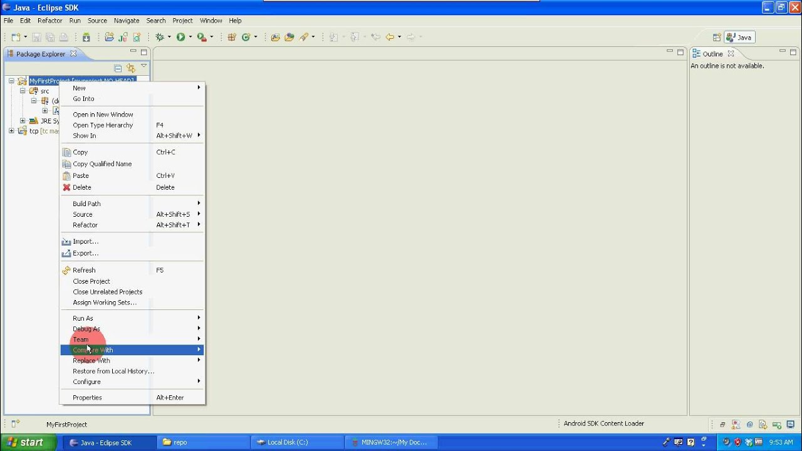Select Close Project in context menu

click(x=132, y=281)
